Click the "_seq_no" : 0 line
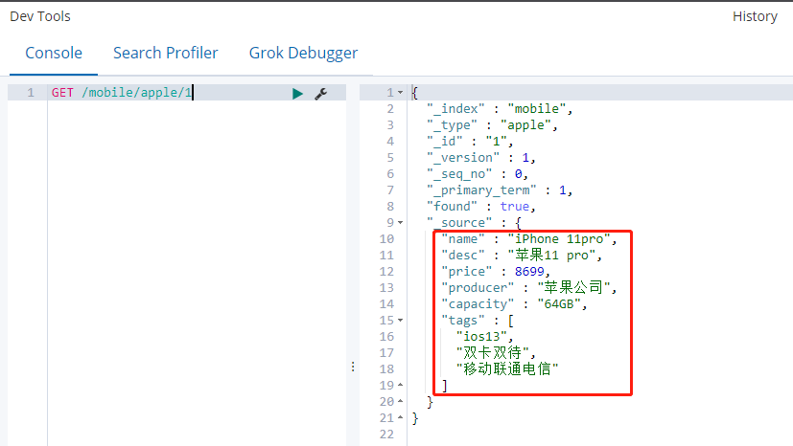This screenshot has width=793, height=446. (x=478, y=173)
